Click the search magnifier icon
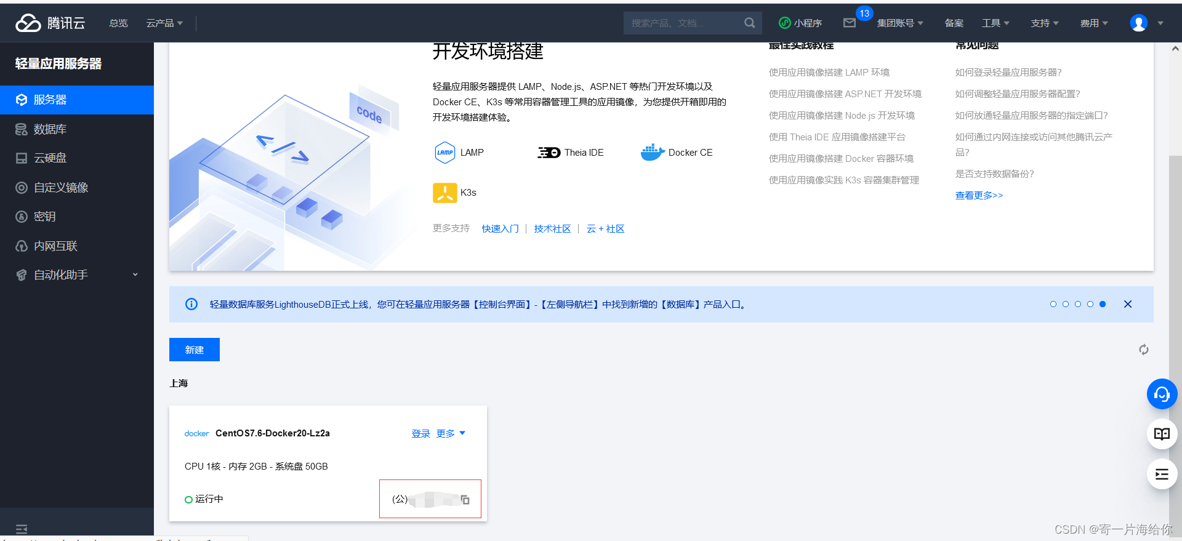Screen dimensions: 1182x541 coord(749,23)
